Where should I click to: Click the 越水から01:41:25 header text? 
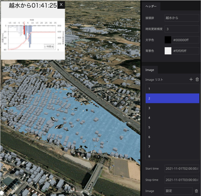33,5
